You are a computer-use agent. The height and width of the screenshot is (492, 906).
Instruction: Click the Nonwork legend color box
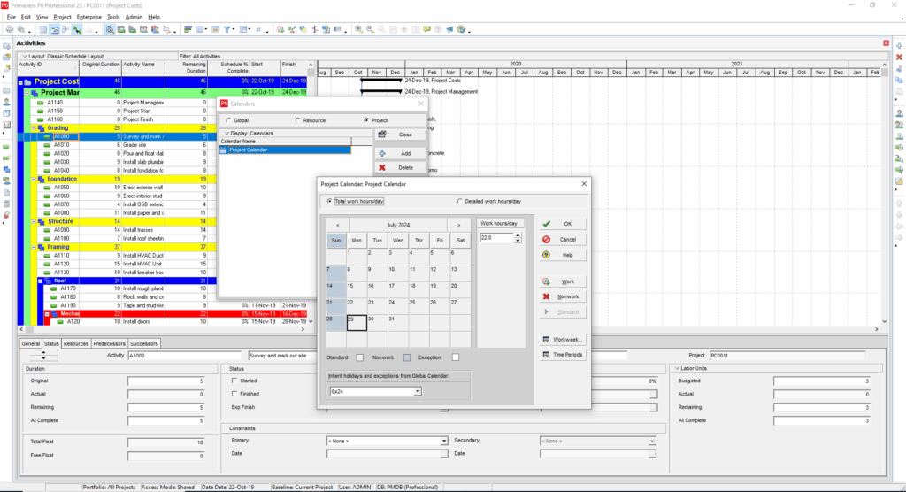[x=407, y=357]
